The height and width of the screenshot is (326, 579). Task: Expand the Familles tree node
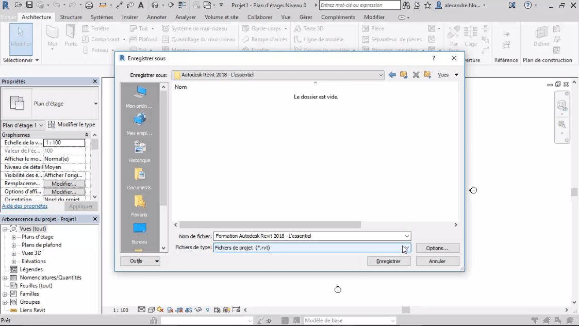point(5,294)
